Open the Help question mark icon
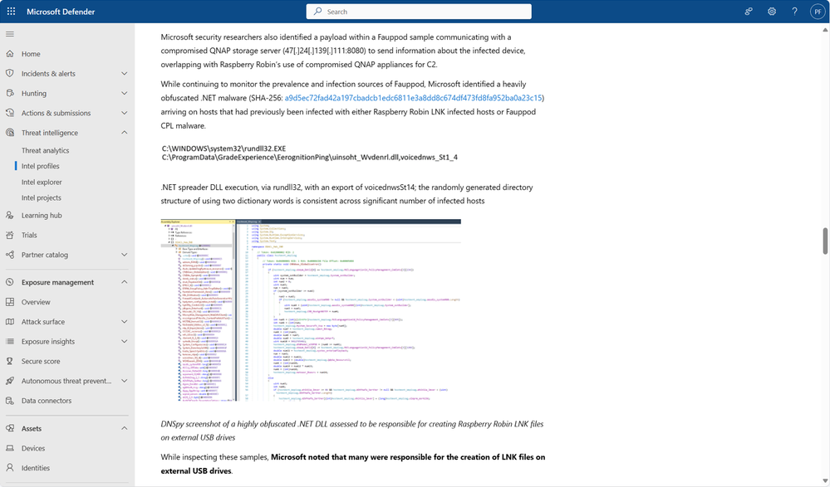This screenshot has height=487, width=830. pyautogui.click(x=794, y=11)
